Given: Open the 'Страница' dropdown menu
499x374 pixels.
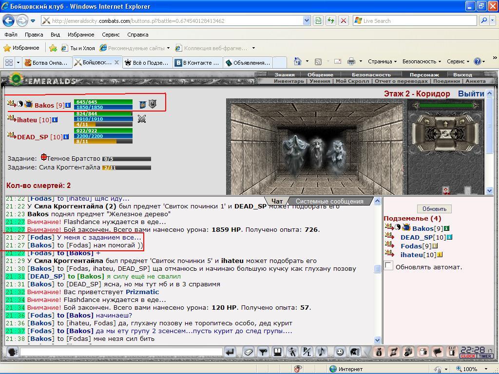Looking at the screenshot, I should click(382, 61).
